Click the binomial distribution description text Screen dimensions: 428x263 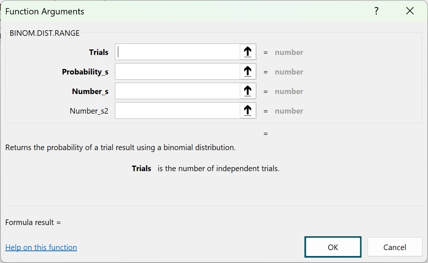(x=120, y=147)
